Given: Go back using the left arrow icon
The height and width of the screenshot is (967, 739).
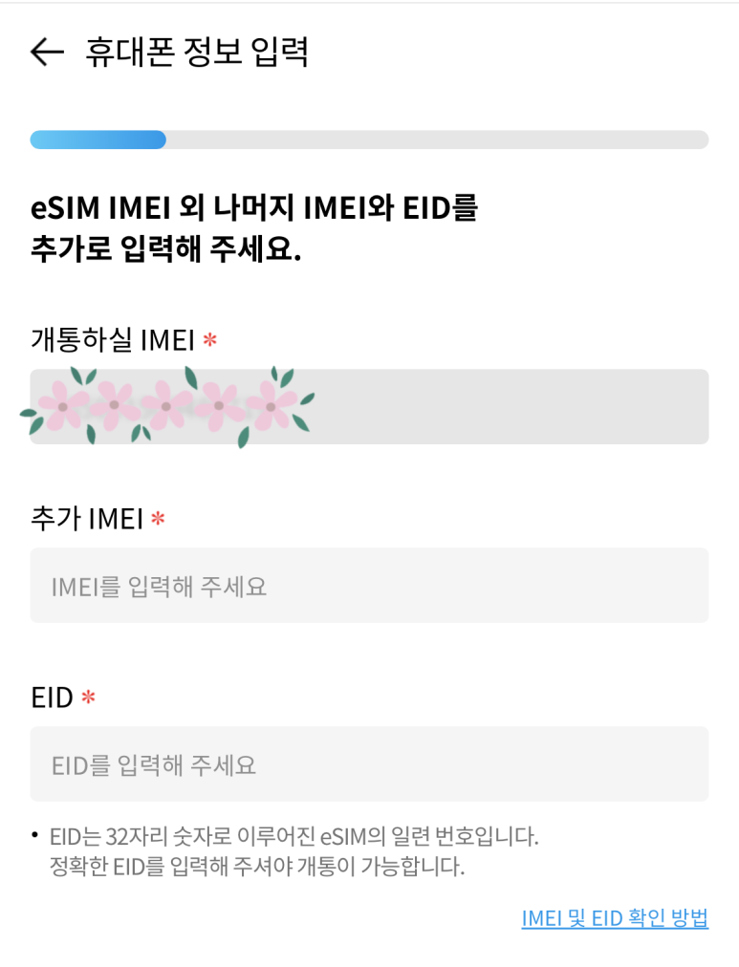Looking at the screenshot, I should [x=47, y=52].
